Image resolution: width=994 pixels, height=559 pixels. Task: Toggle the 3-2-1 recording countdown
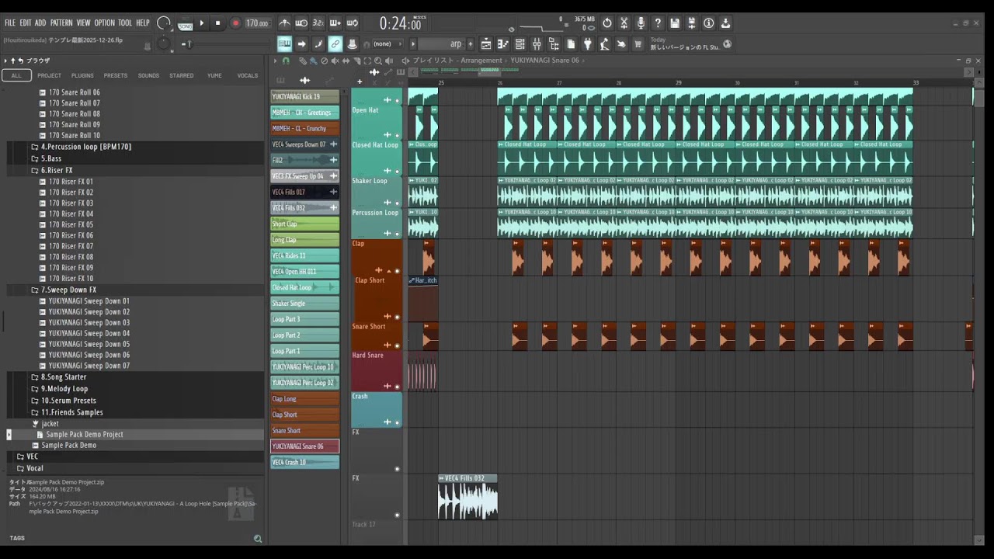(x=318, y=23)
